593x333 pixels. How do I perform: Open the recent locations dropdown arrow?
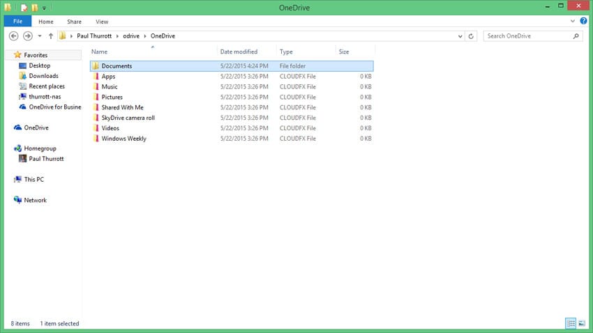point(40,36)
